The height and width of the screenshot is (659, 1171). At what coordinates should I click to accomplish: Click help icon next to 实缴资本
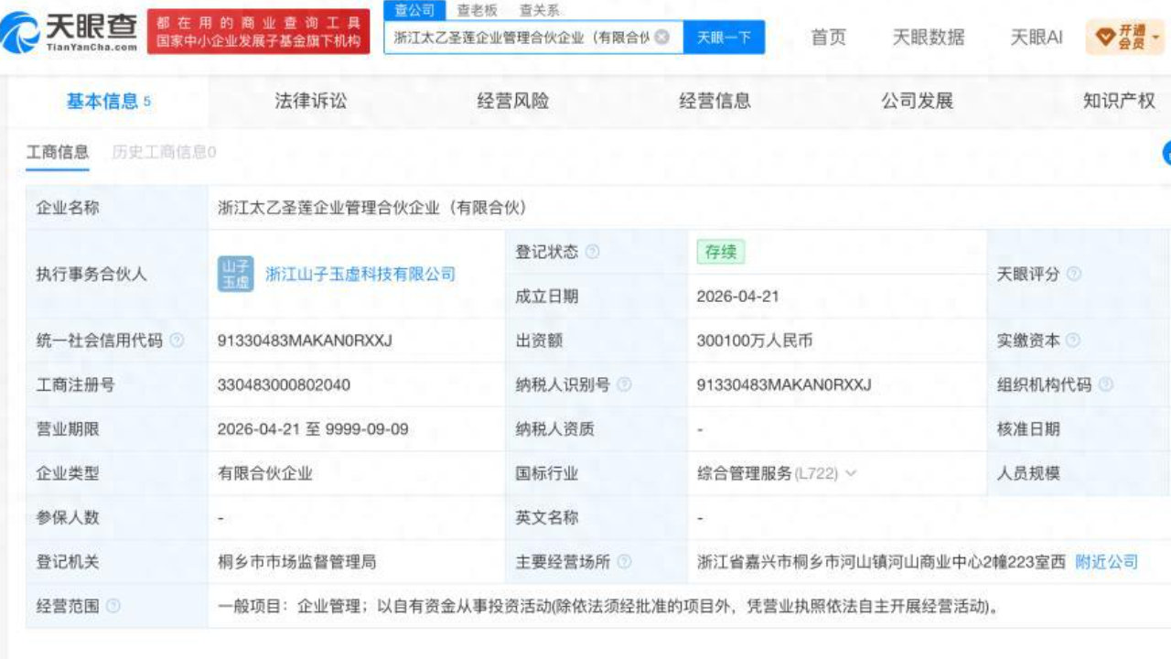click(x=1074, y=340)
